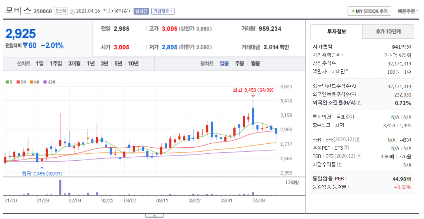Click the arrow icon after 동일업종 등락률
Viewport: 424px width, 219px height.
tap(349, 187)
